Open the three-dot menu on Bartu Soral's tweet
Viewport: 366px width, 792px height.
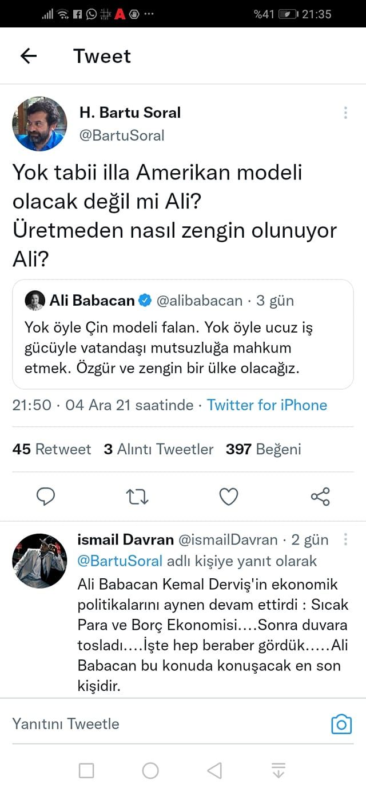345,113
